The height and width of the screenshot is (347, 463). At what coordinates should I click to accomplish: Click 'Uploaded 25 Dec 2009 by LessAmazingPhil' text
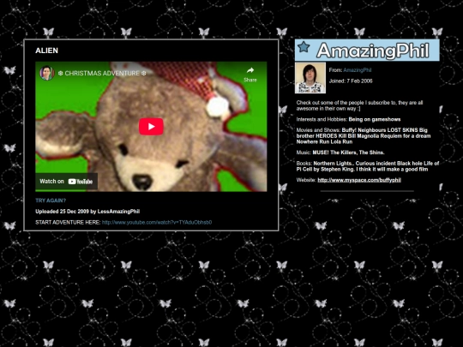click(87, 212)
